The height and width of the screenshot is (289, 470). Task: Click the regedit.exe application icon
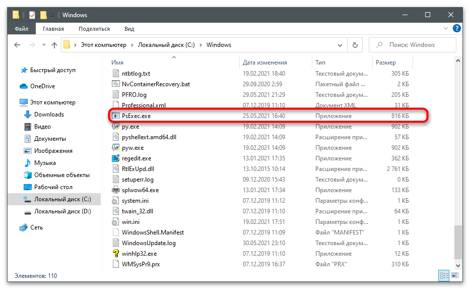(x=116, y=158)
